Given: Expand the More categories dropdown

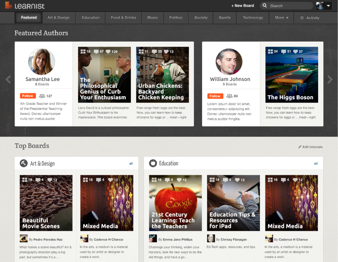Looking at the screenshot, I should 281,18.
